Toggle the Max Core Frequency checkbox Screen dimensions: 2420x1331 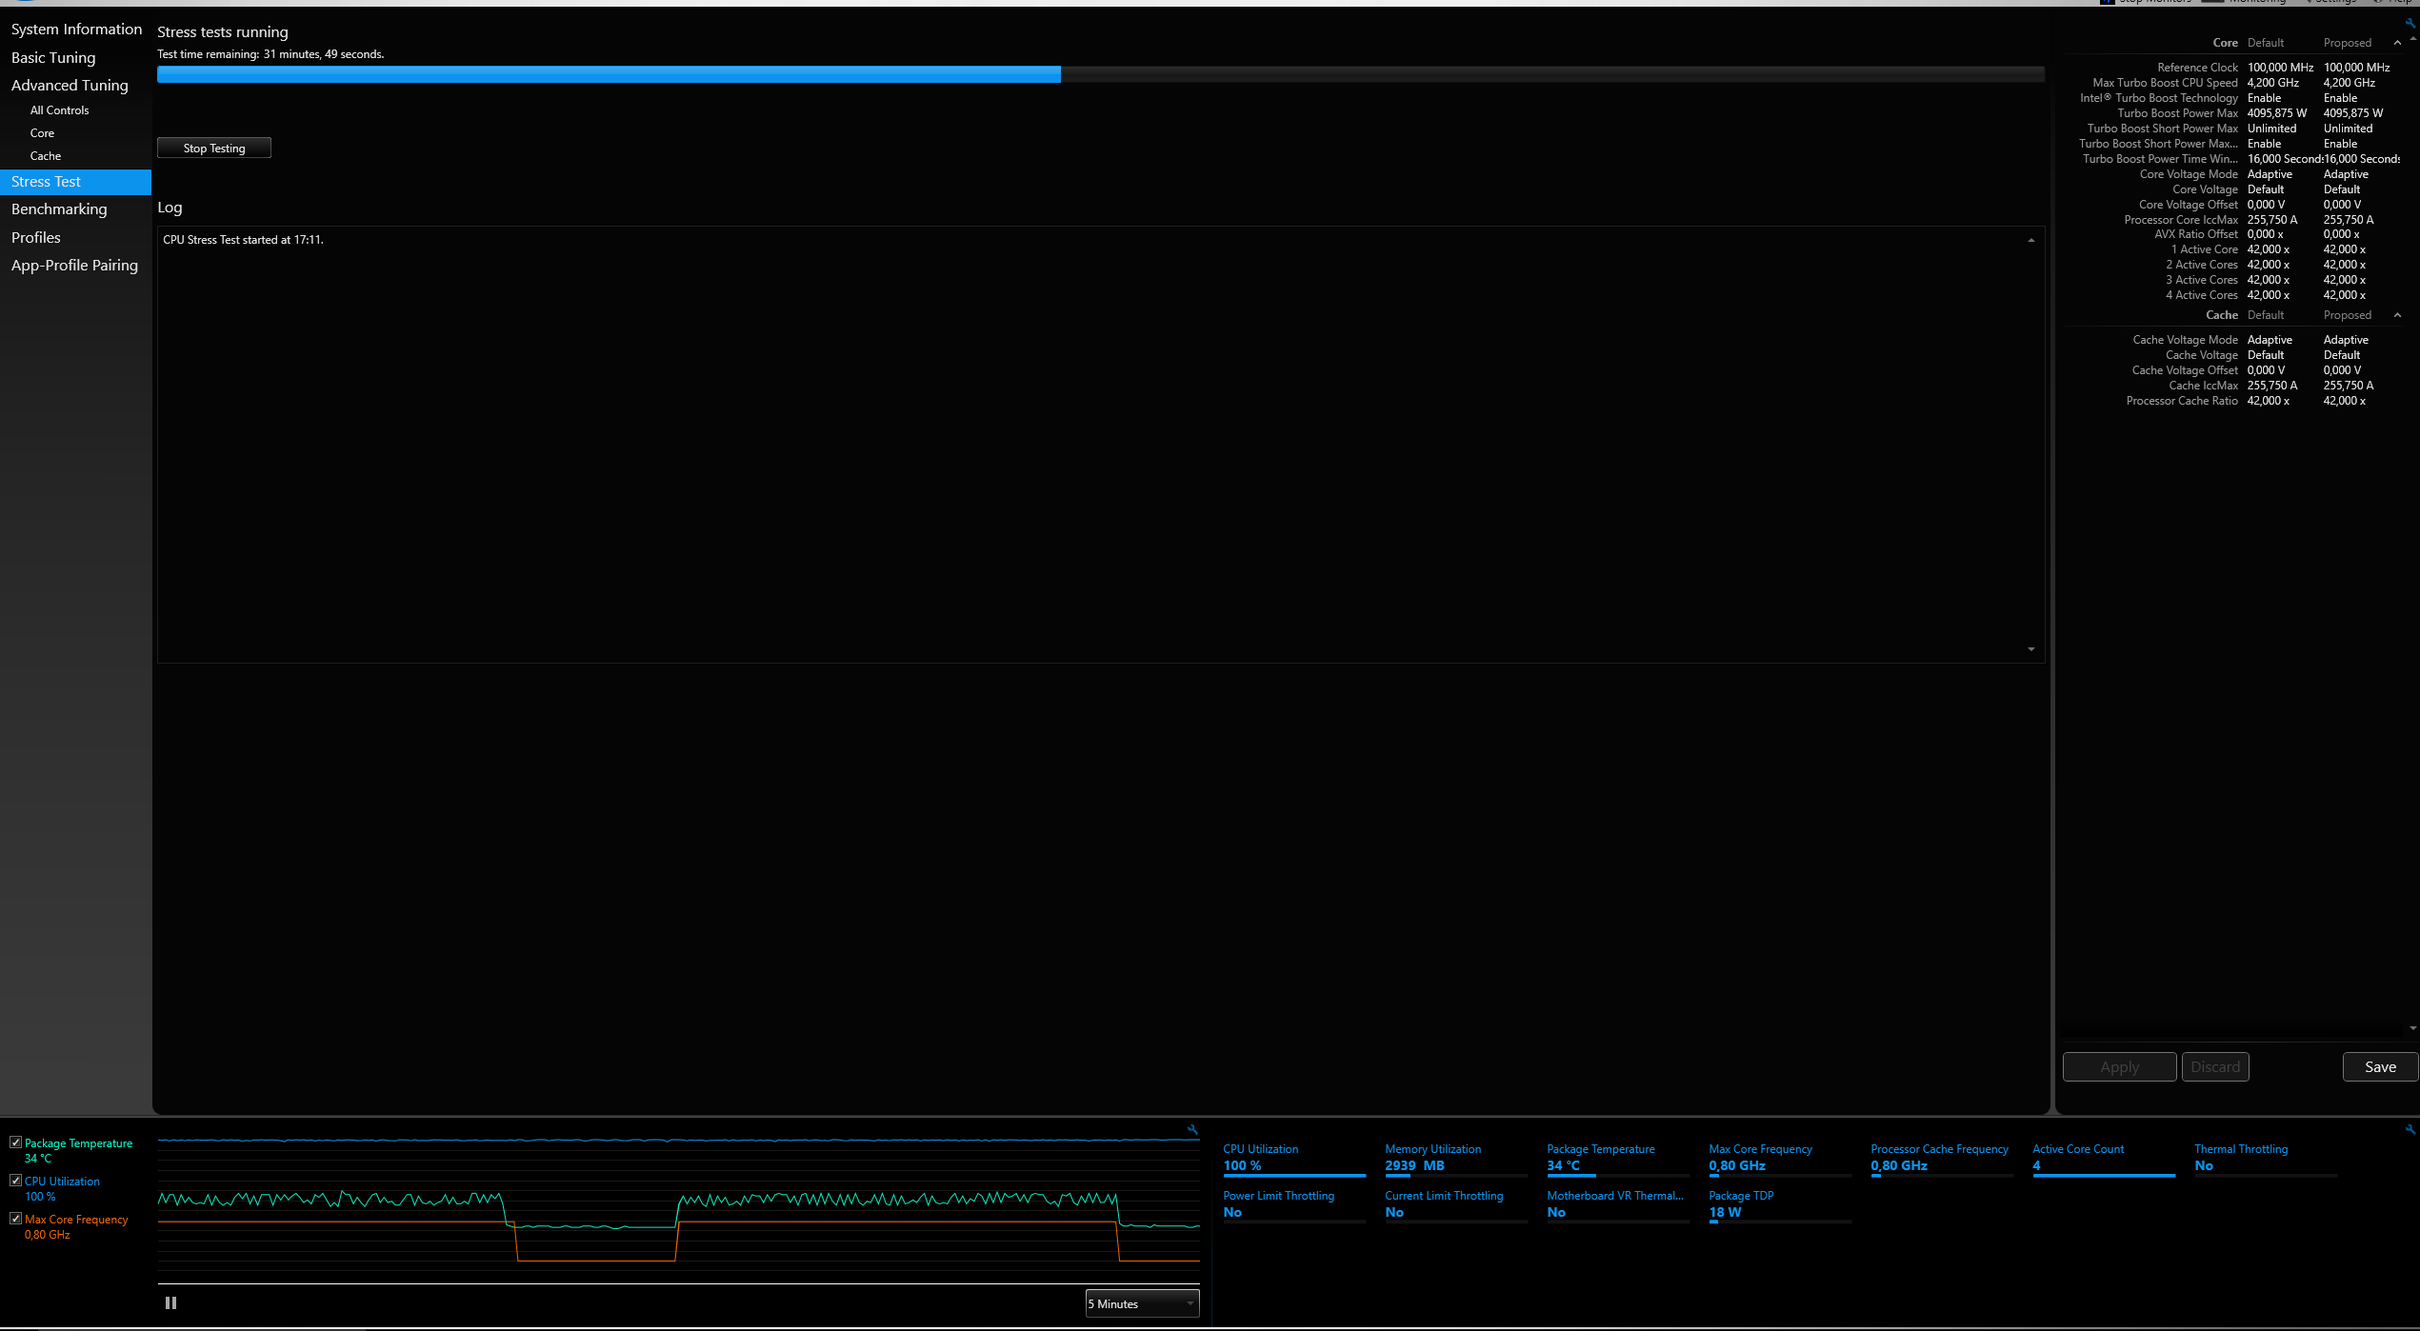click(16, 1219)
